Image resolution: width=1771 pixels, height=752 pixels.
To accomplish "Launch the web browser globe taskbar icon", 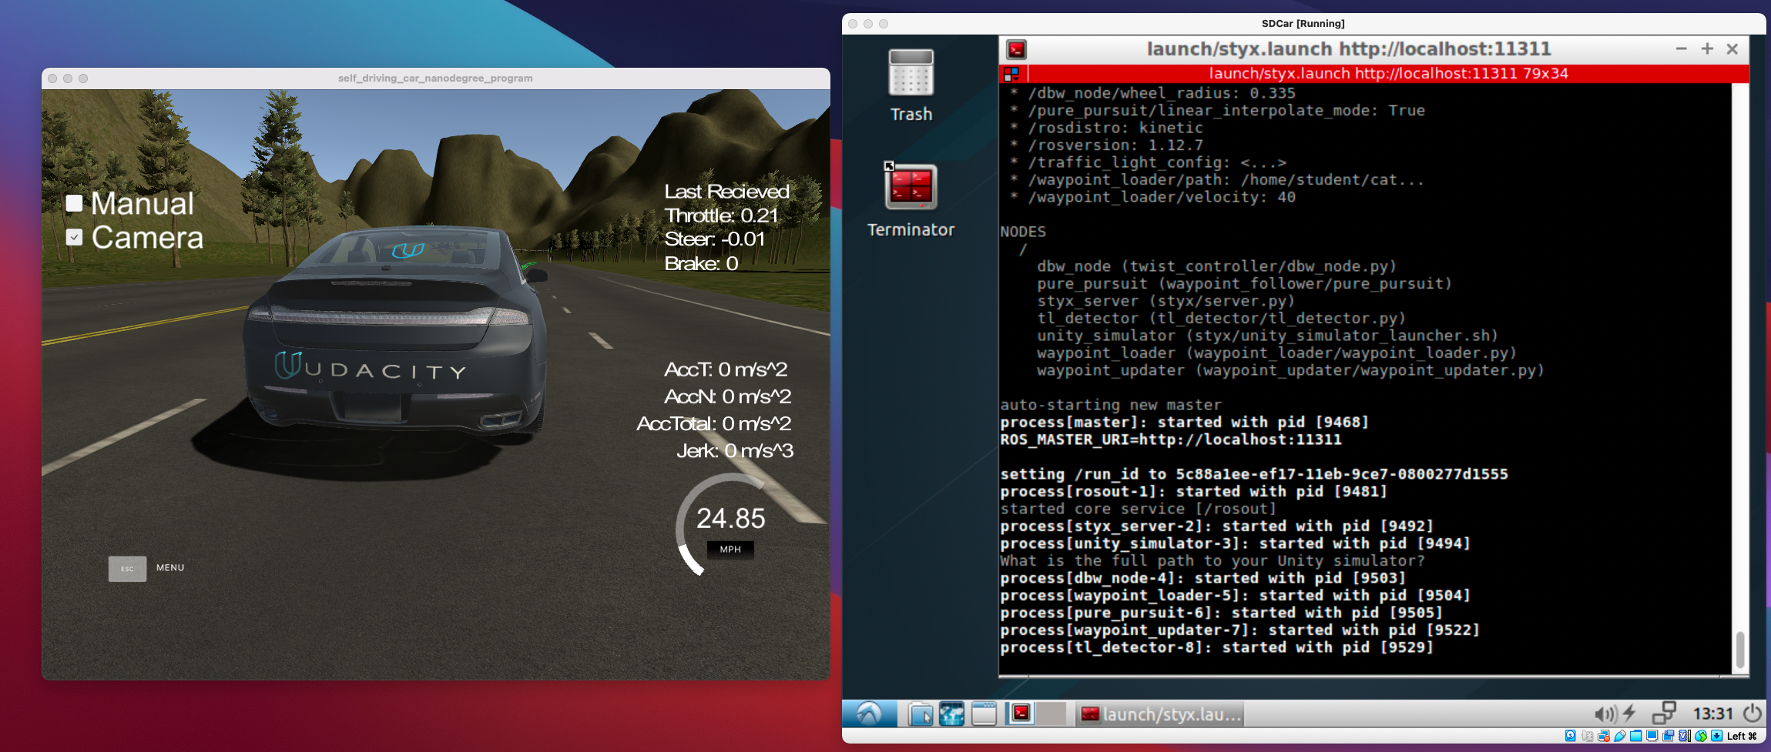I will [951, 714].
